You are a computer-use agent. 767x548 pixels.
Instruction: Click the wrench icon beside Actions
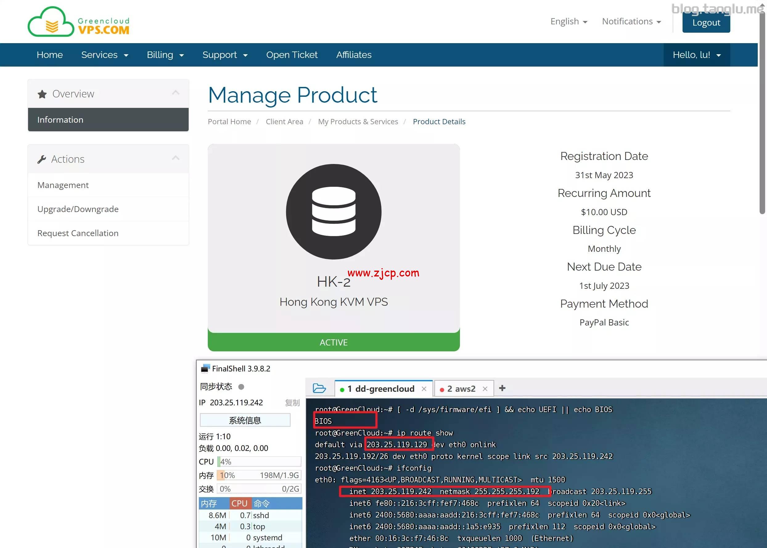[42, 159]
